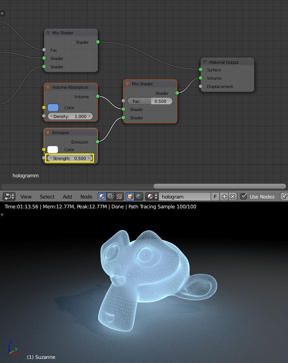Open the View menu in node editor
The height and width of the screenshot is (363, 288).
[26, 197]
